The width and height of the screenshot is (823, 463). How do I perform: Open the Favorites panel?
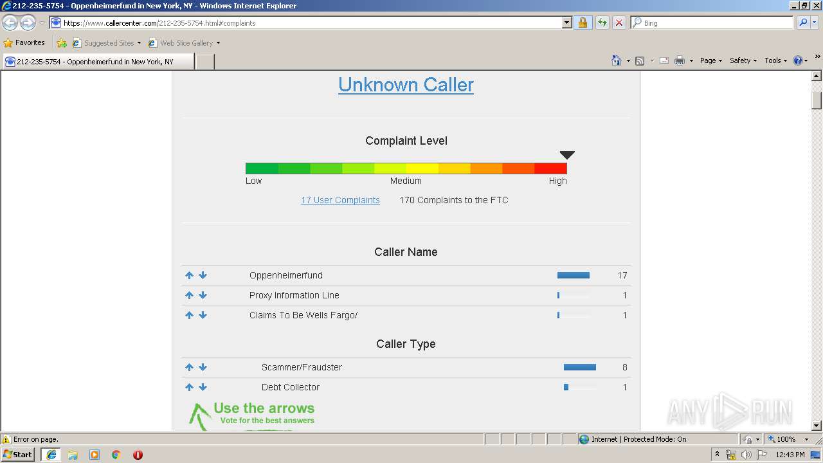(24, 43)
